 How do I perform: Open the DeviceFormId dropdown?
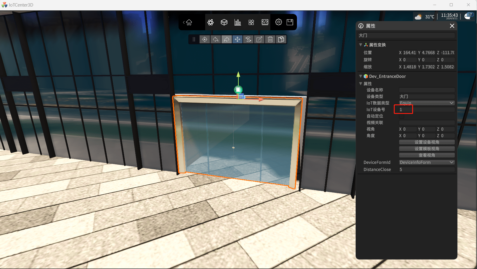click(427, 162)
